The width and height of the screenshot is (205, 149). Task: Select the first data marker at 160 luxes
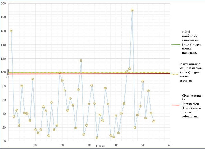click(x=11, y=31)
